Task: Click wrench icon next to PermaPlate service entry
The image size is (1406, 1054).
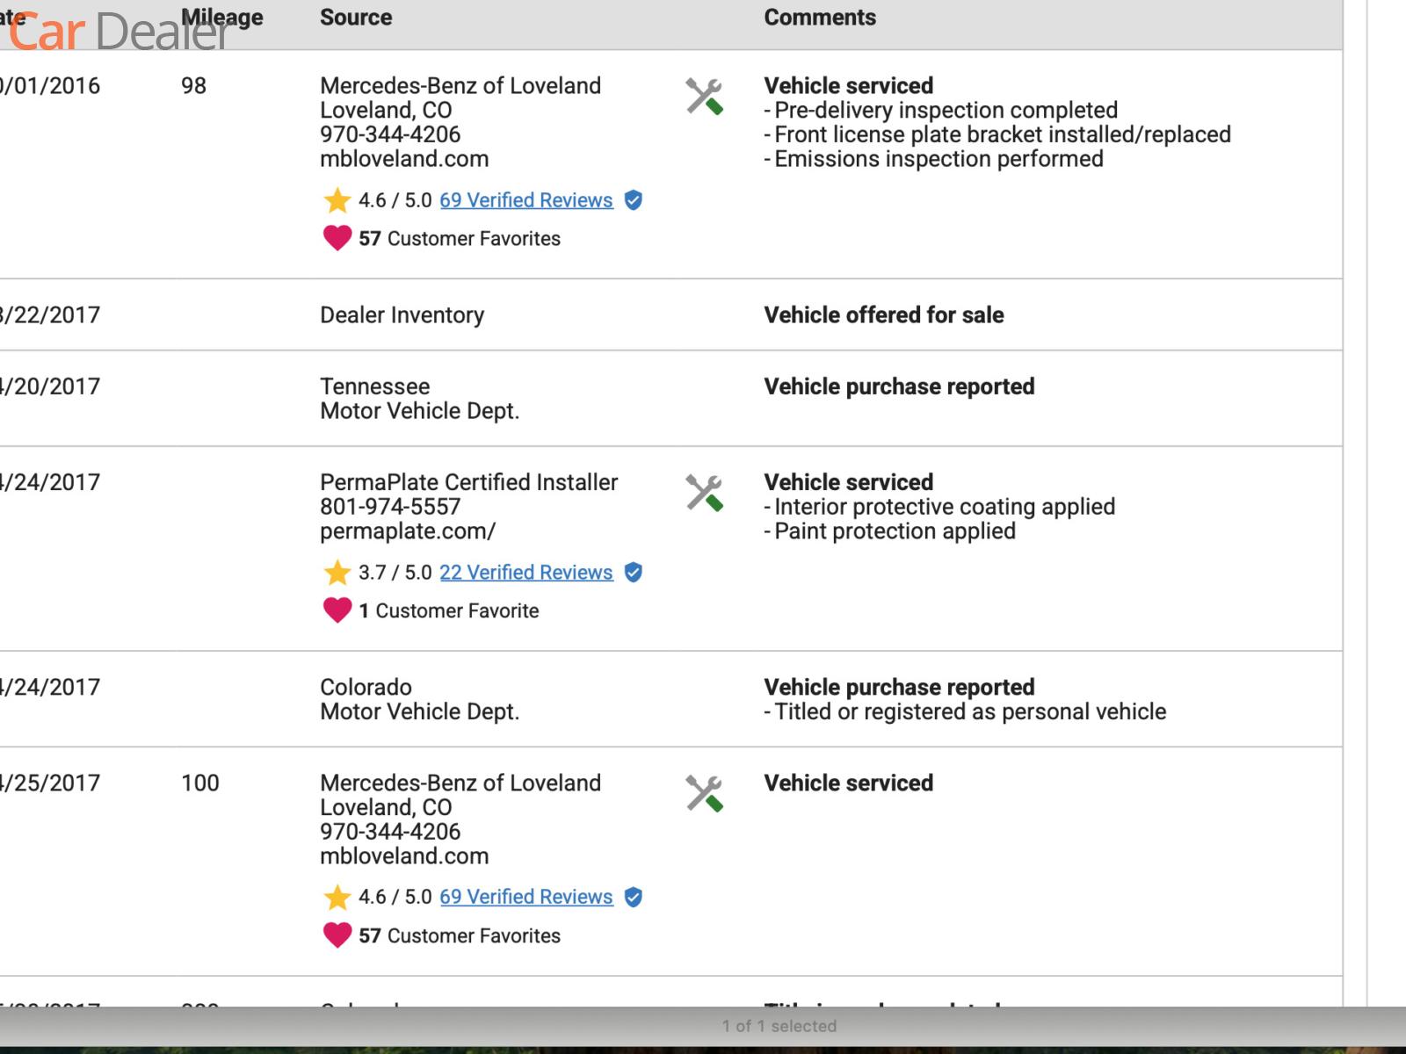Action: coord(704,493)
